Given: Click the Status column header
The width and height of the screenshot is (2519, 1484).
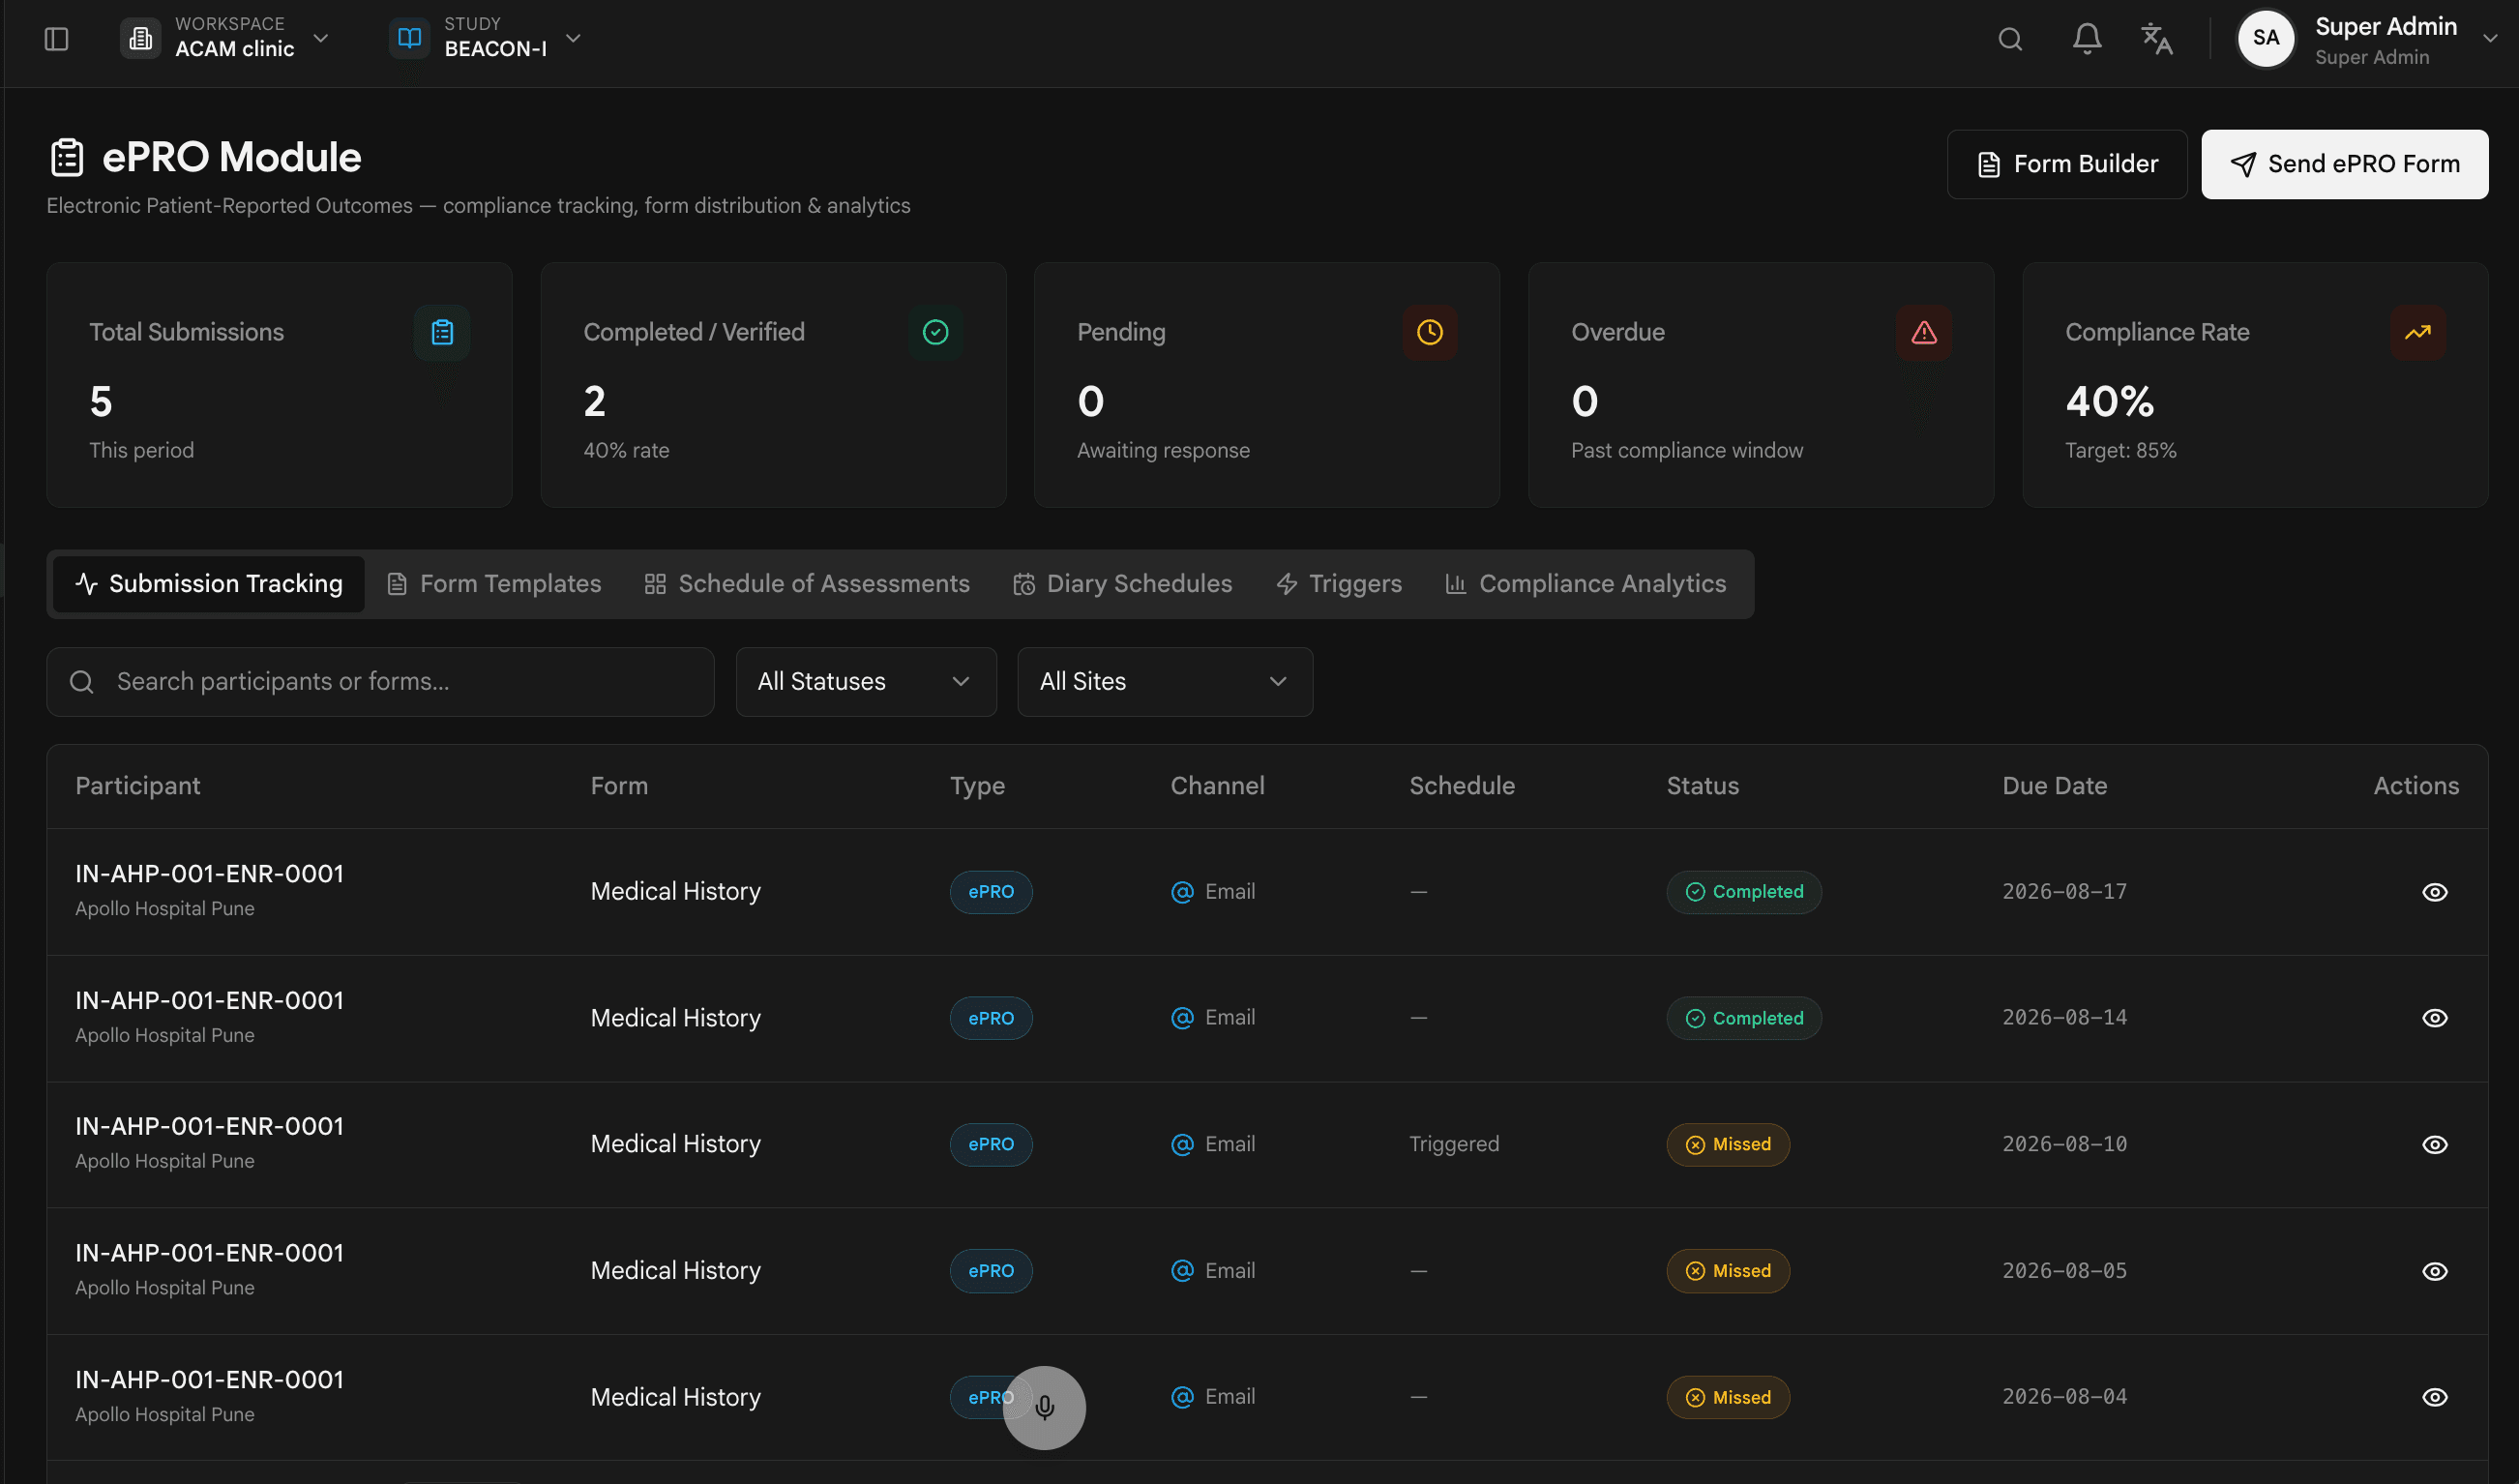Looking at the screenshot, I should [x=1702, y=786].
